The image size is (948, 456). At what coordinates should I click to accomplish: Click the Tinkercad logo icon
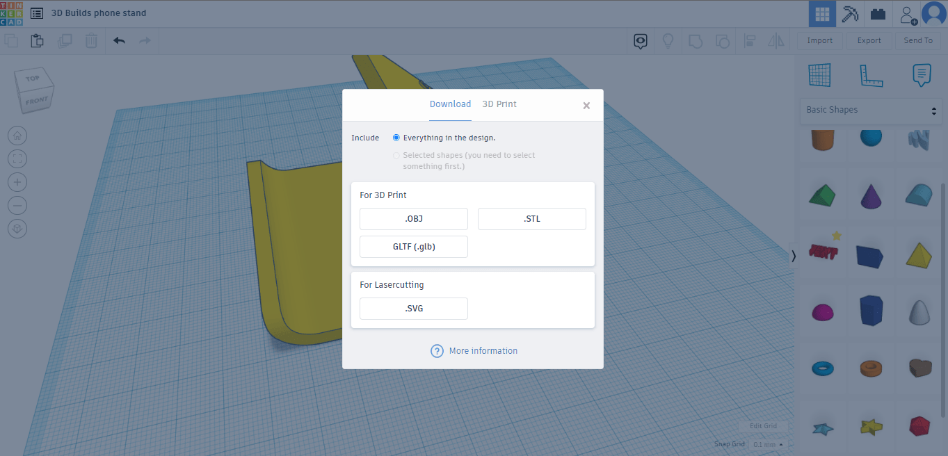[x=12, y=13]
